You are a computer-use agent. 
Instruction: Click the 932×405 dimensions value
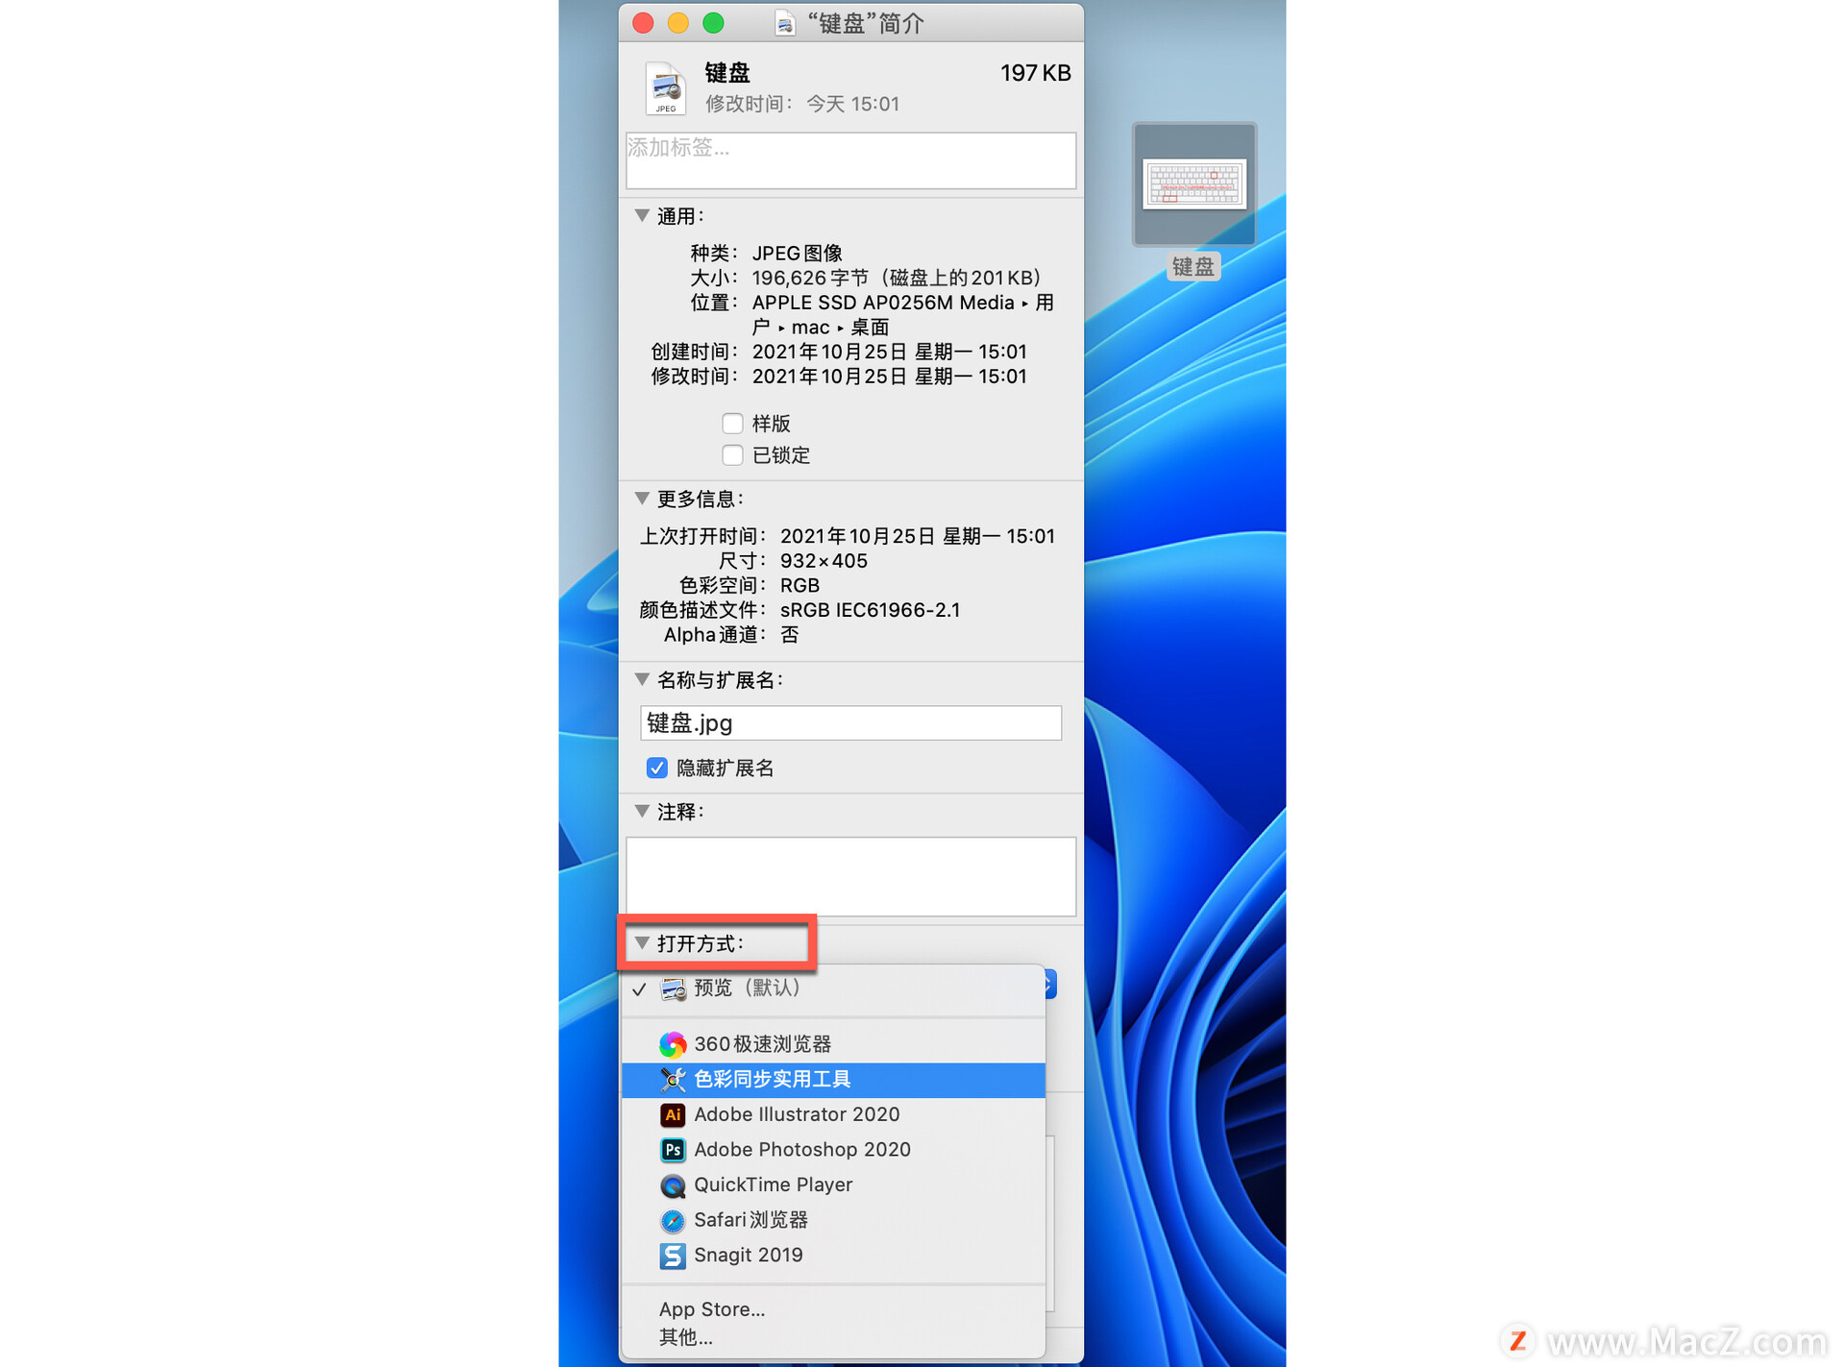click(x=824, y=561)
